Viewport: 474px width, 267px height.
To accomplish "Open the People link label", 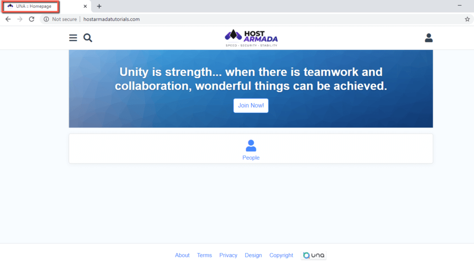I will pyautogui.click(x=251, y=158).
